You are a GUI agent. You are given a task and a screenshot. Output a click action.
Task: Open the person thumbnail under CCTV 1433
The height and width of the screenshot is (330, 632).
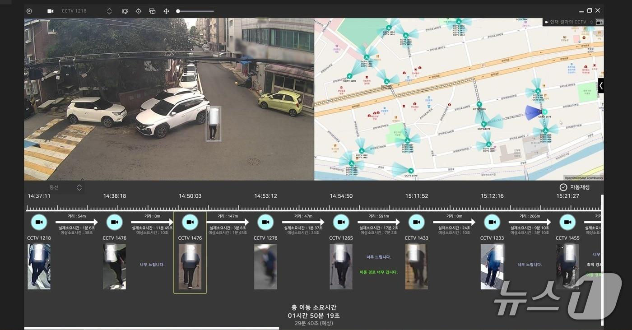(x=416, y=267)
